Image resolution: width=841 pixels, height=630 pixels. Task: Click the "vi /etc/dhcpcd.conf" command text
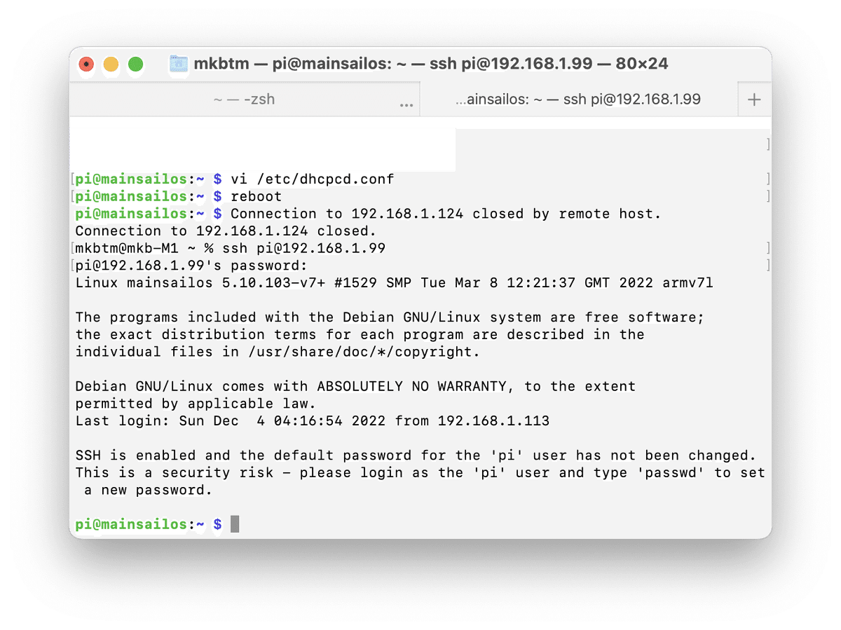click(x=313, y=179)
